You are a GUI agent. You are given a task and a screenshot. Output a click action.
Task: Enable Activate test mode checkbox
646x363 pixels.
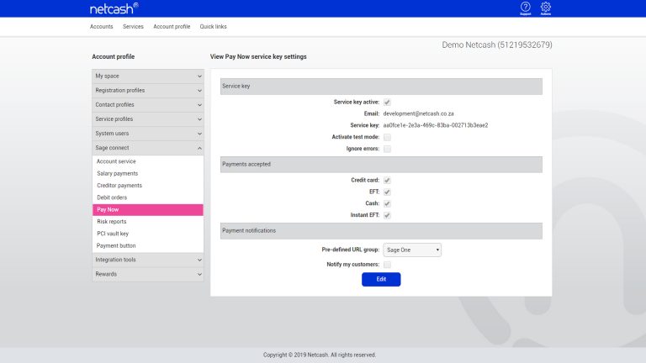(387, 137)
